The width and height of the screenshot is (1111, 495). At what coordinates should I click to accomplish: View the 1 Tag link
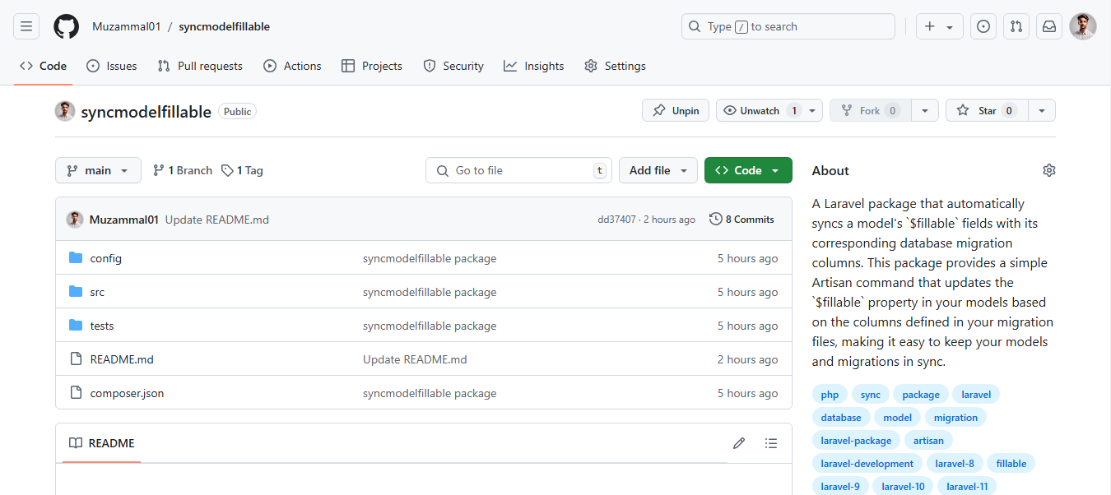point(243,170)
